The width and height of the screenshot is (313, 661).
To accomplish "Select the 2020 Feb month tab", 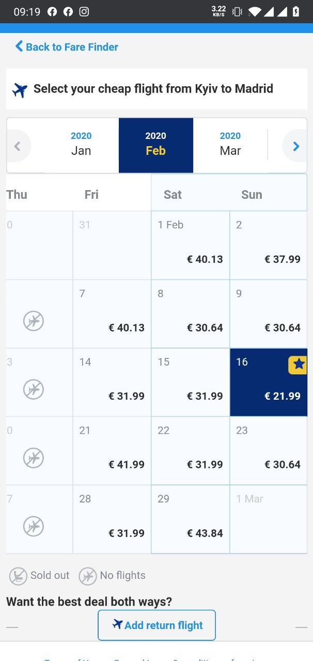I will pos(156,145).
